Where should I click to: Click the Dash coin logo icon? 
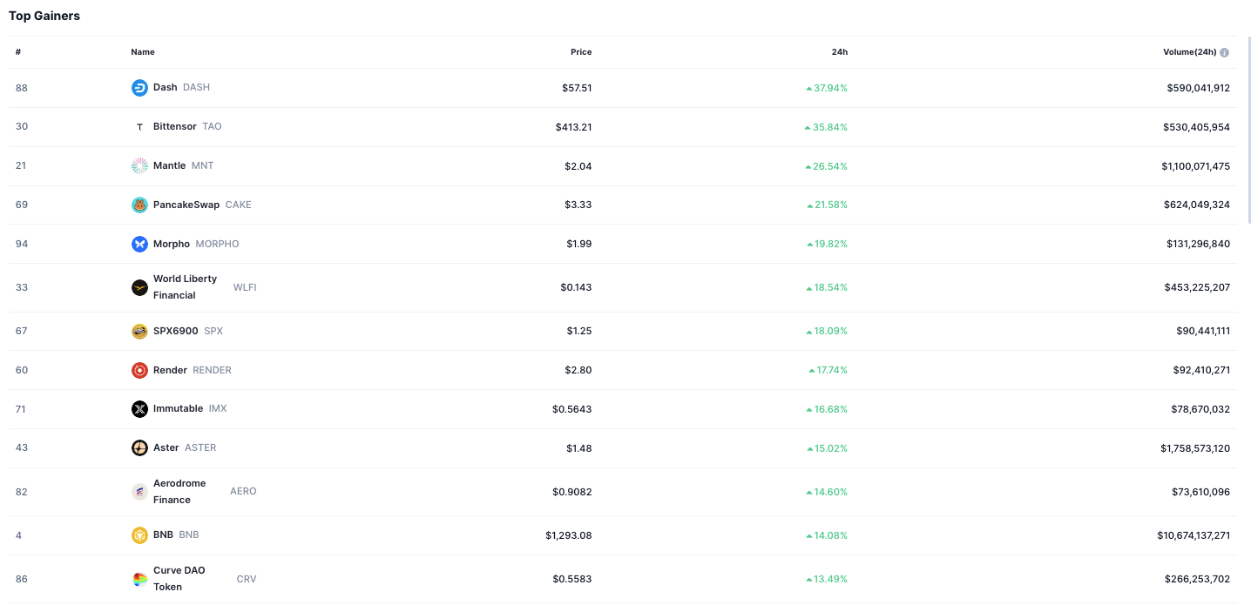pos(139,88)
